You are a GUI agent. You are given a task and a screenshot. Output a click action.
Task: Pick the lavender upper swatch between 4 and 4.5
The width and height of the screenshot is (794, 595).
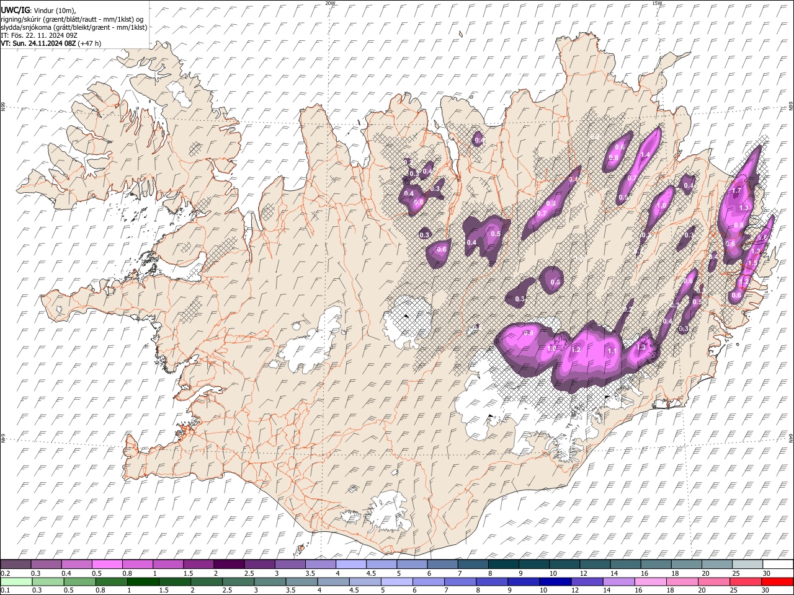pos(350,565)
